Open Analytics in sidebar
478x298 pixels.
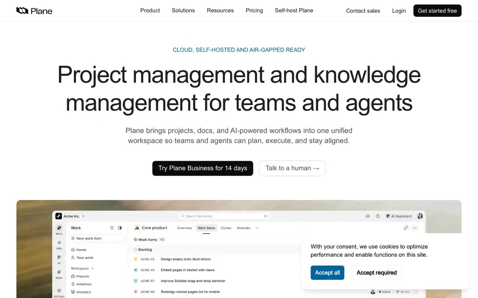point(81,292)
